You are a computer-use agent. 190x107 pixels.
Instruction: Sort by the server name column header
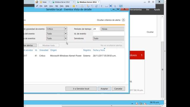tap(28, 50)
